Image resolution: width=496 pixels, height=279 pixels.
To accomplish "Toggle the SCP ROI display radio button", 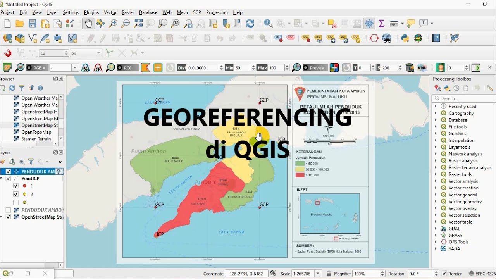I will [119, 68].
